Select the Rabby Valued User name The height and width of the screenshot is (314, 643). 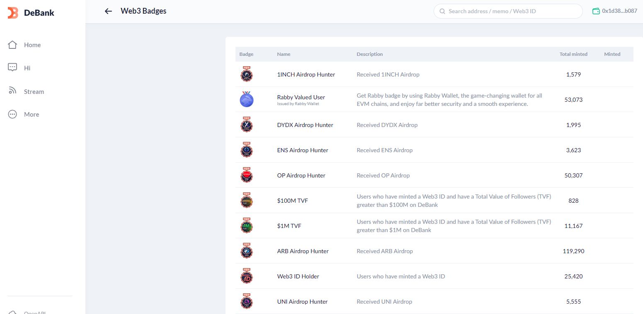pyautogui.click(x=301, y=97)
